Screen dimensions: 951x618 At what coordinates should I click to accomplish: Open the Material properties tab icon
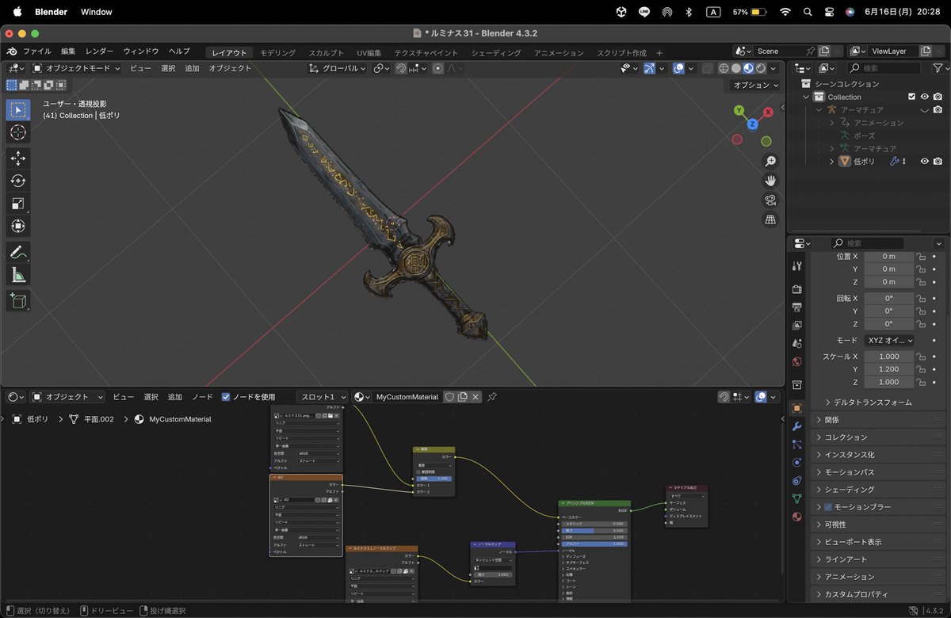click(x=797, y=517)
